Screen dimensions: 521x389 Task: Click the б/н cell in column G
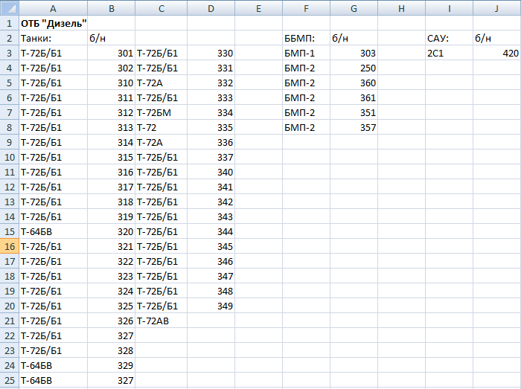[354, 38]
